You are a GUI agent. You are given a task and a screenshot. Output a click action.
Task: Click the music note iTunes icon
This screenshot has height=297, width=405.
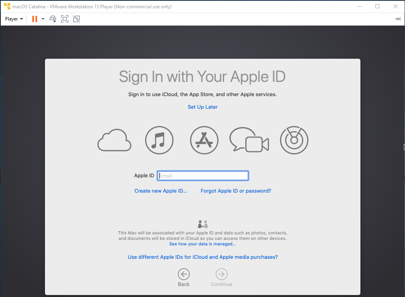tap(159, 140)
